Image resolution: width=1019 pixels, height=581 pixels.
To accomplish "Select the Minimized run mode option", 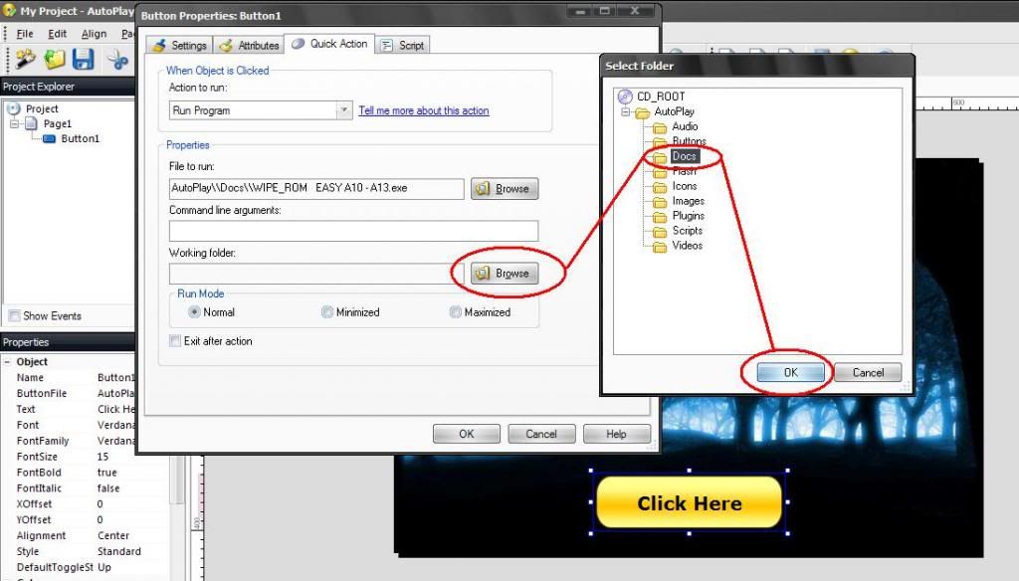I will pos(327,312).
